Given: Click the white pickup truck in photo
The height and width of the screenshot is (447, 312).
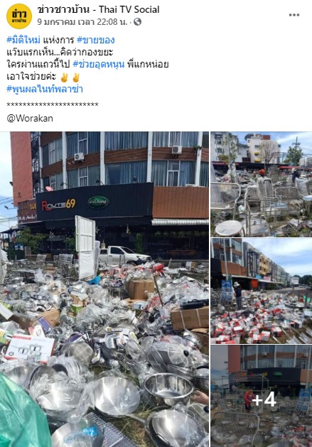Looking at the screenshot, I should 124,255.
